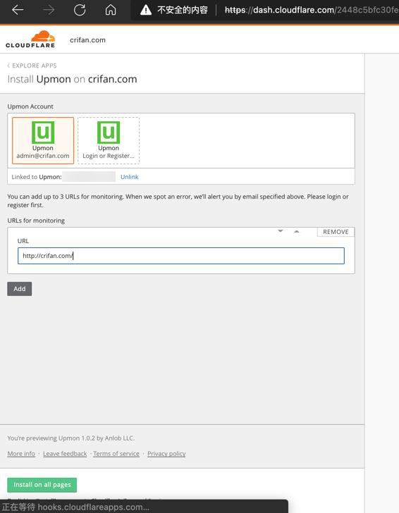
Task: Open the Cloudflare logo
Action: click(x=30, y=39)
